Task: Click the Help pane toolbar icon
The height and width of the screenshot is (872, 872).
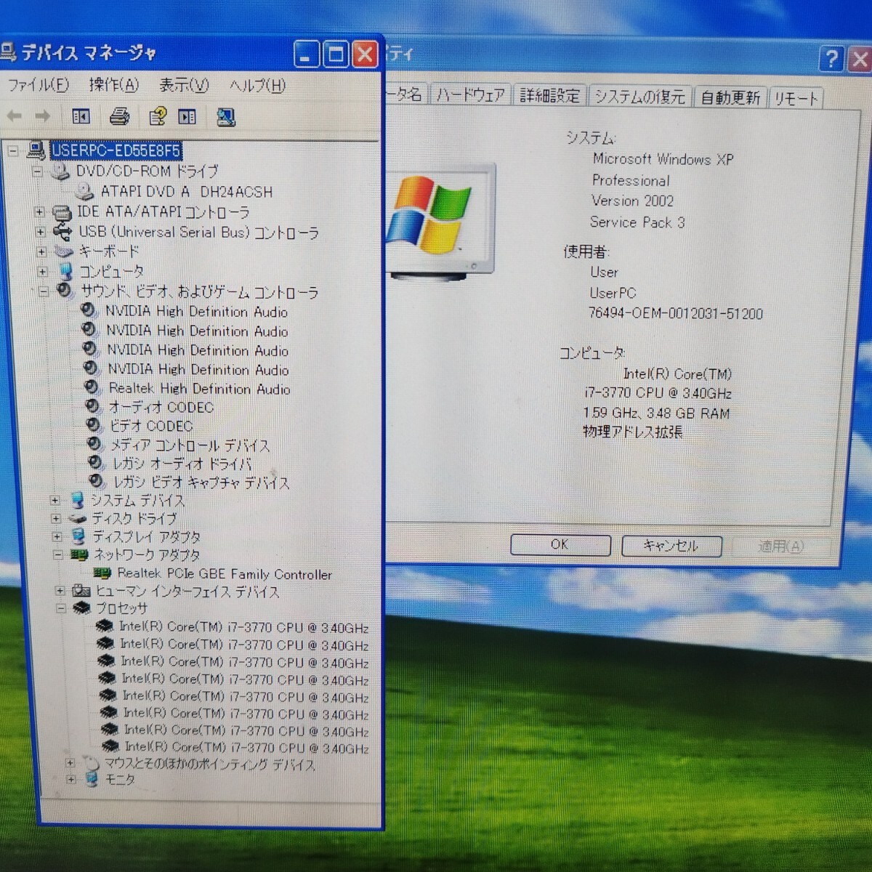Action: 187,117
